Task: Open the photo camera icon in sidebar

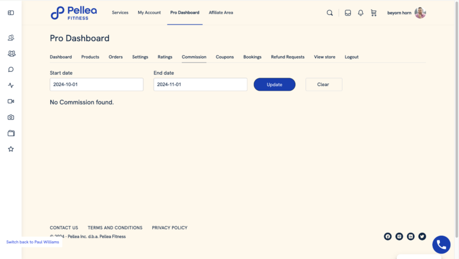Action: coord(11,117)
